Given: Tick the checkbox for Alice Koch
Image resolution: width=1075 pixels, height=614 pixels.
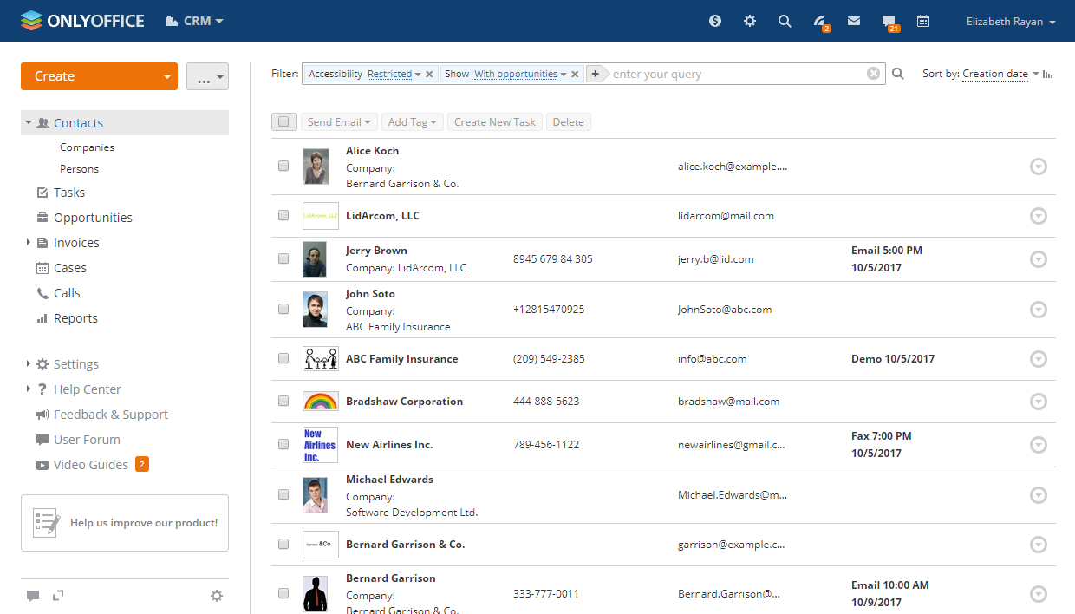Looking at the screenshot, I should [283, 166].
